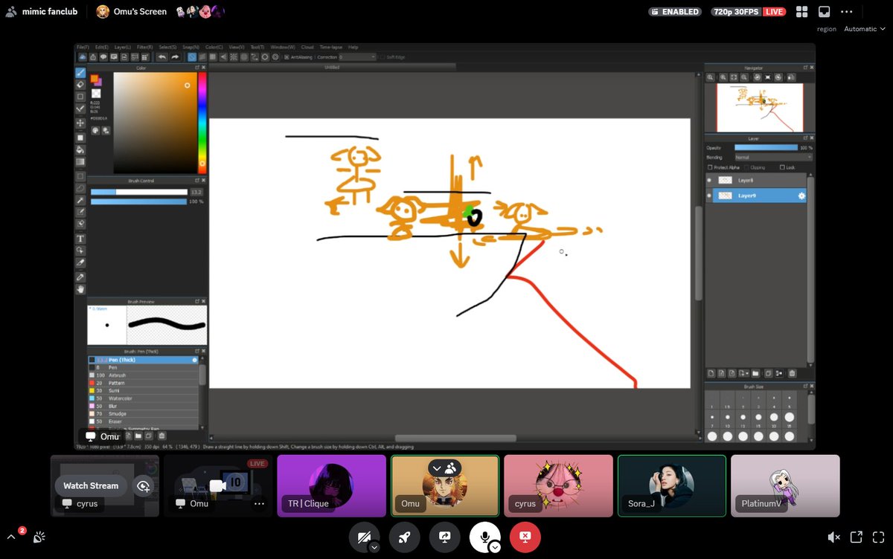This screenshot has width=893, height=559.
Task: Click the new layer icon in Layer panel
Action: pyautogui.click(x=711, y=373)
